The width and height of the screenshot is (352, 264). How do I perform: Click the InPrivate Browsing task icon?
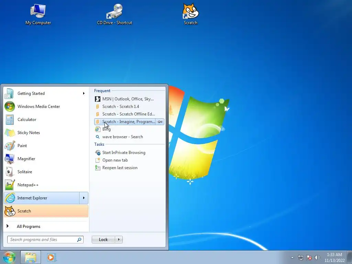(x=98, y=152)
